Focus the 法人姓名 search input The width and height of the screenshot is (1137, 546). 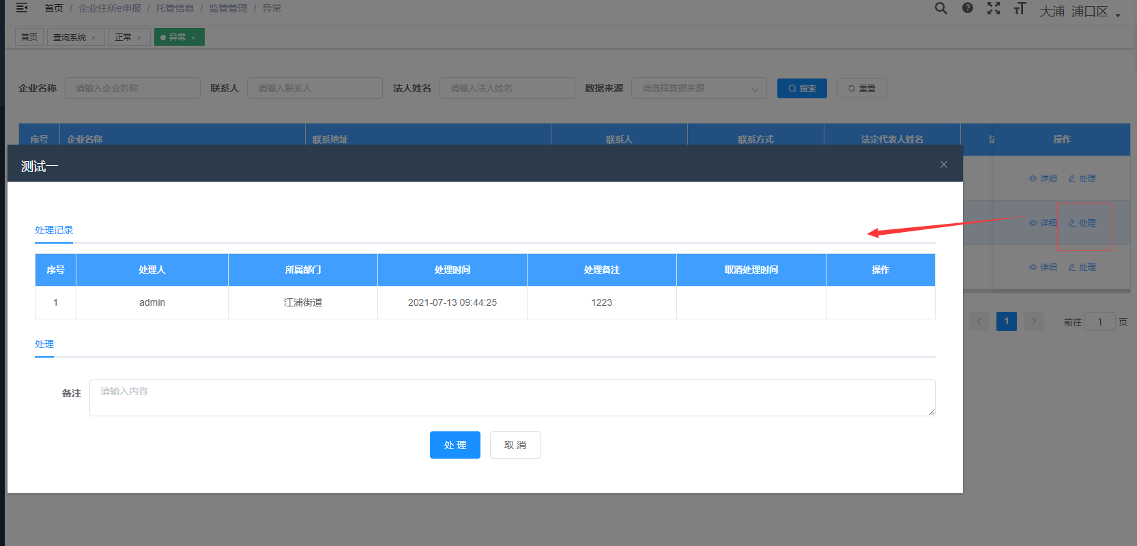(x=507, y=88)
